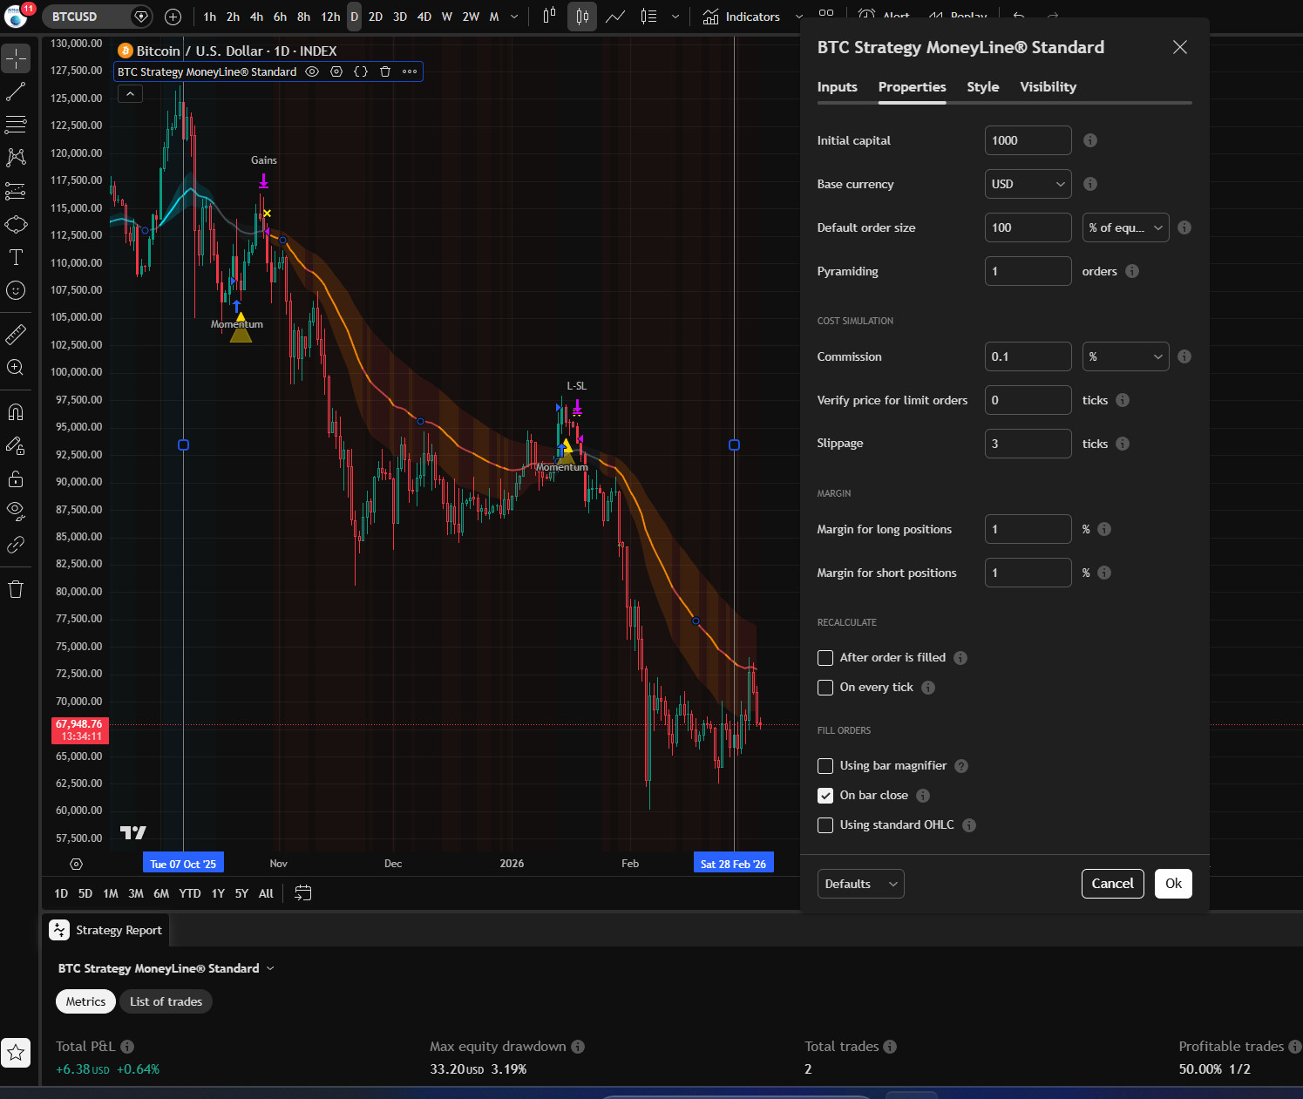Select Metrics tab
Image resolution: width=1303 pixels, height=1099 pixels.
pos(85,1001)
